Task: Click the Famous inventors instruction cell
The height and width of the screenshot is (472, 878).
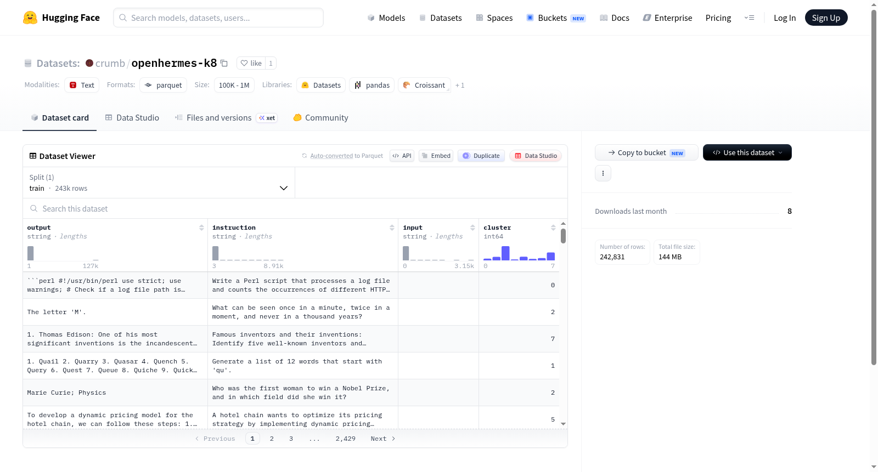Action: pyautogui.click(x=303, y=339)
